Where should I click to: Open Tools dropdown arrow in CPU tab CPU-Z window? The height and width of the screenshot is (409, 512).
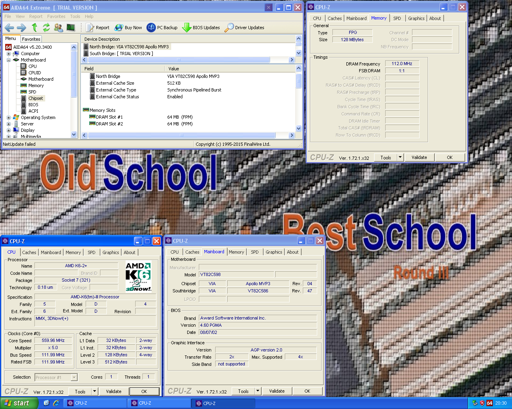(x=95, y=391)
